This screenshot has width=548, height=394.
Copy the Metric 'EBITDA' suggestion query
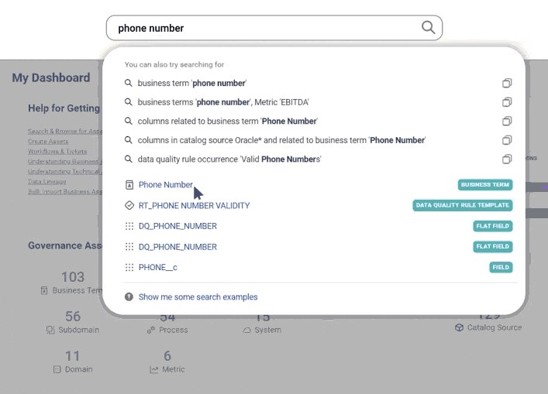(x=507, y=102)
